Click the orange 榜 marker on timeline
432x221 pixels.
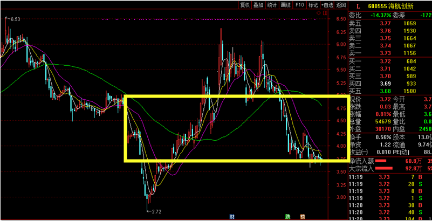[303, 217]
